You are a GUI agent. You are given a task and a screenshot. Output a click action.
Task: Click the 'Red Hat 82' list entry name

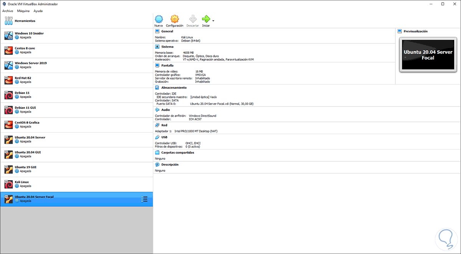23,78
